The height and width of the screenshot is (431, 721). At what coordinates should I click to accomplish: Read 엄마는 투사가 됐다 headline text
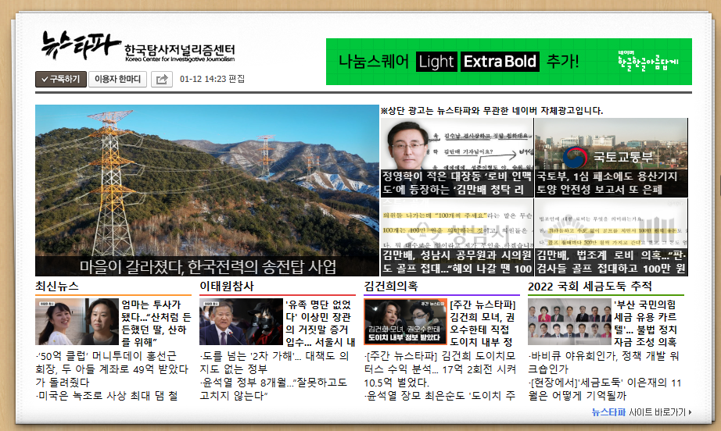pos(156,323)
